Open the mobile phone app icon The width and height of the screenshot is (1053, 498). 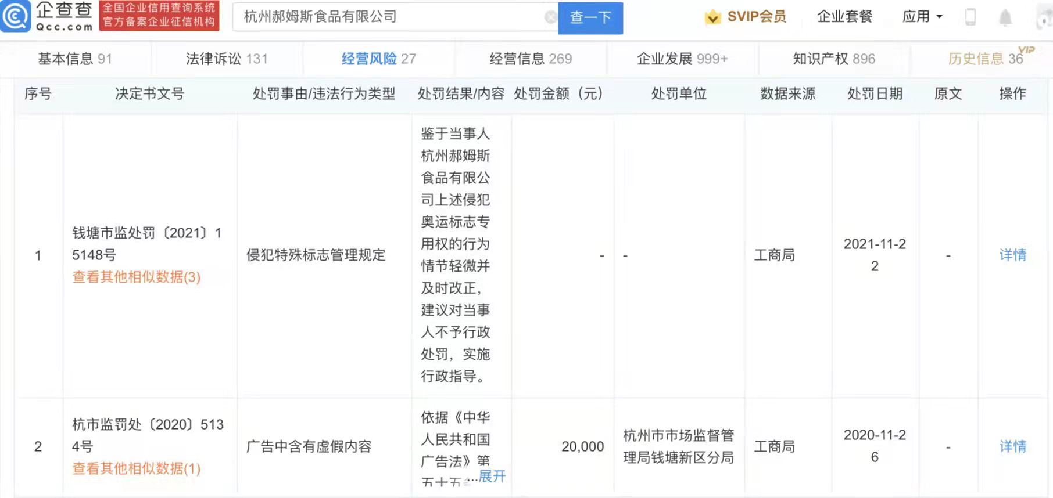[970, 17]
